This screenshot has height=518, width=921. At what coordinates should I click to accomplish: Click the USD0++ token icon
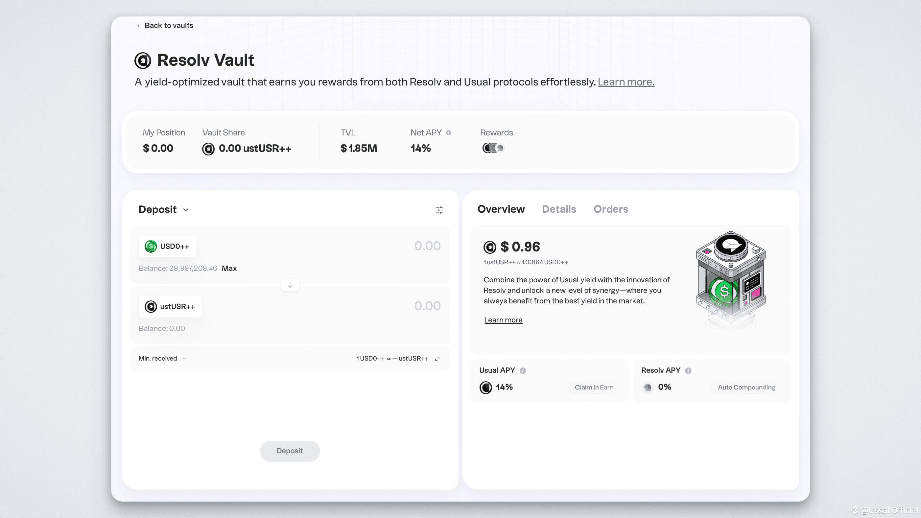151,246
